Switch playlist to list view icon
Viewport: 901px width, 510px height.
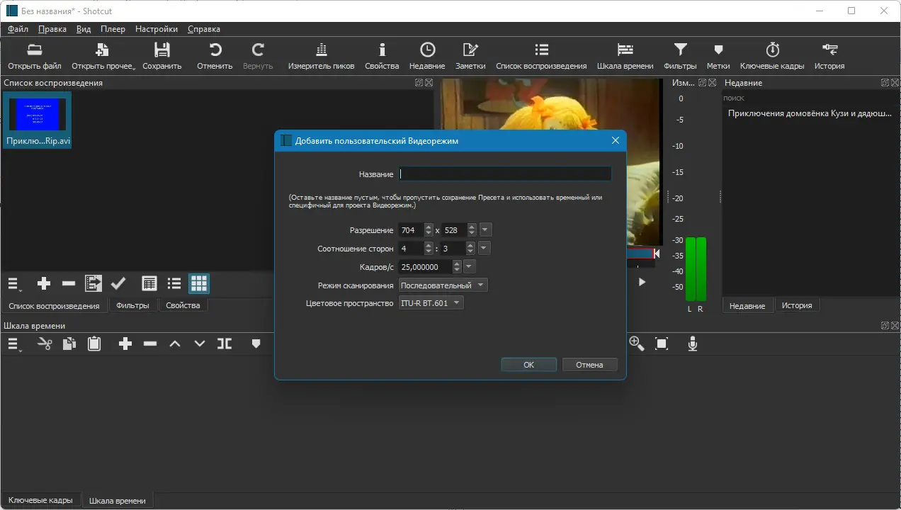174,284
